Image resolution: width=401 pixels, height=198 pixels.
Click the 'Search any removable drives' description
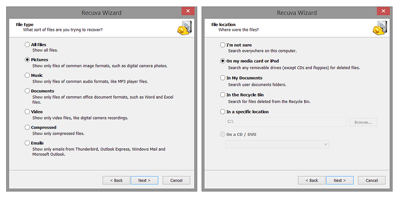(294, 68)
